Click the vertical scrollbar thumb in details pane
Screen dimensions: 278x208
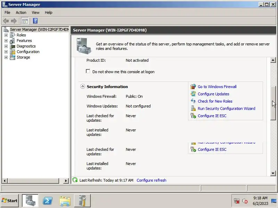273,103
